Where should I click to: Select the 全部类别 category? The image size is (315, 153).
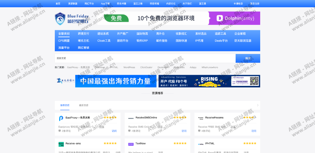[x=64, y=34]
